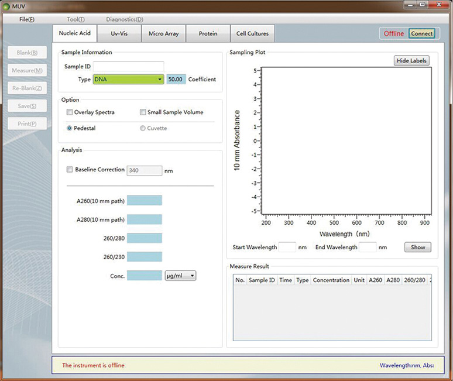Check the Small Sample Volume option
Screen dimensions: 453x381
[143, 112]
